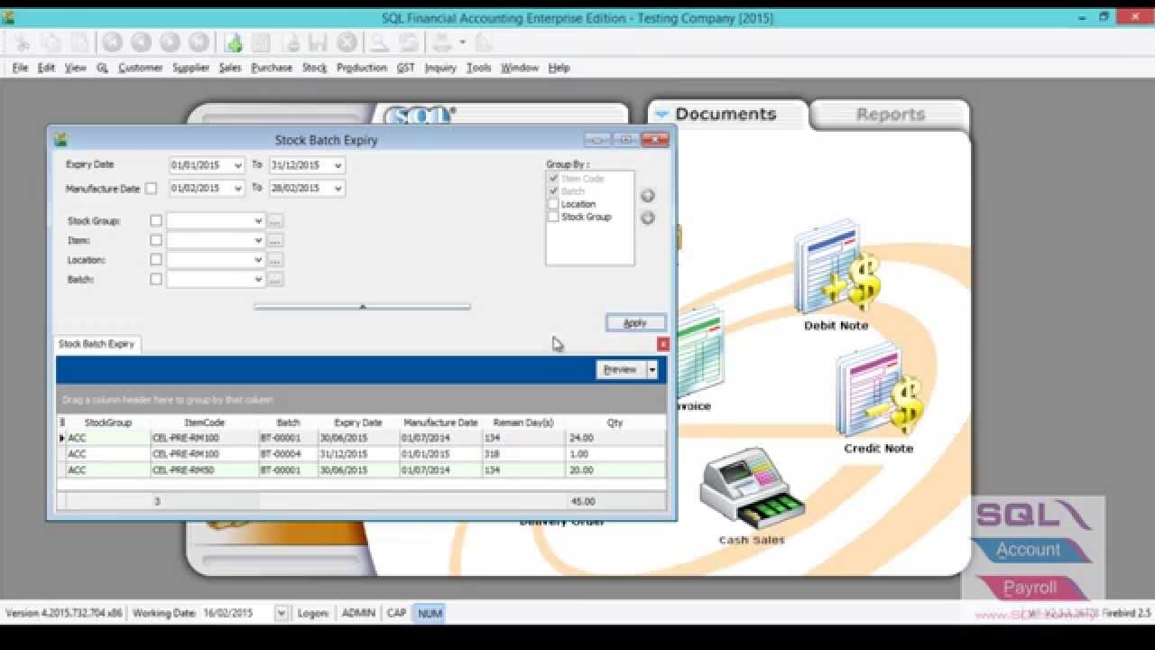
Task: Check Location in Group By list
Action: [x=553, y=204]
